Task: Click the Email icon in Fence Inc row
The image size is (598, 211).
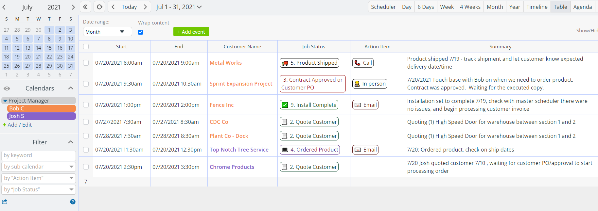Action: pyautogui.click(x=358, y=105)
